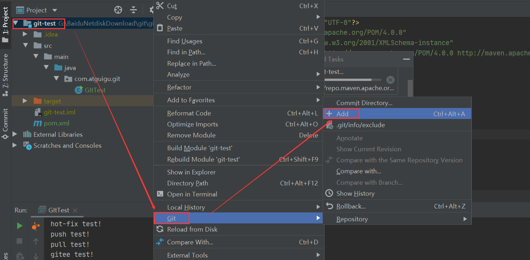Image resolution: width=530 pixels, height=260 pixels.
Task: Select the Git menu entry
Action: coord(239,218)
